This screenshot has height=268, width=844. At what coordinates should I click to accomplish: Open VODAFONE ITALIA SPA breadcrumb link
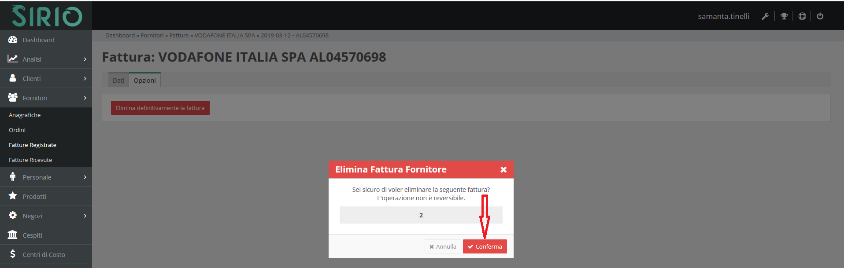(x=225, y=35)
